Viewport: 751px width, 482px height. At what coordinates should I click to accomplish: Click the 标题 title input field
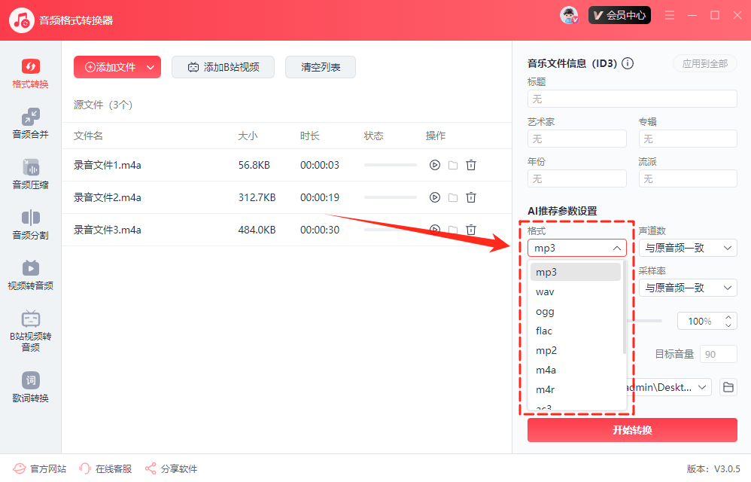click(x=632, y=99)
